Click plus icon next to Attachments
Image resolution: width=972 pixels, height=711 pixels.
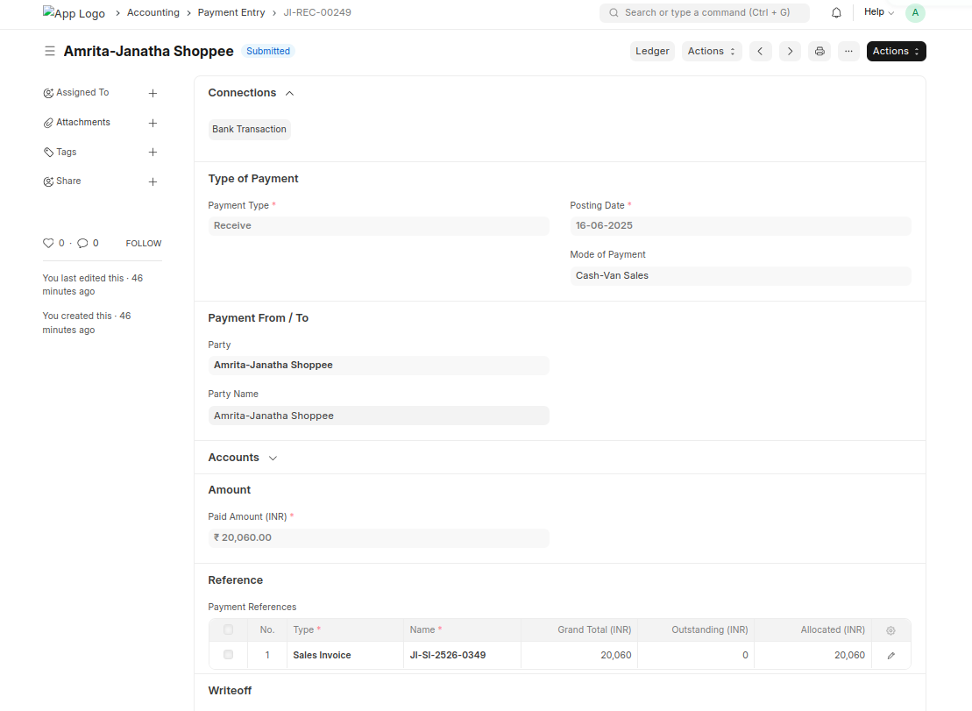(x=153, y=123)
